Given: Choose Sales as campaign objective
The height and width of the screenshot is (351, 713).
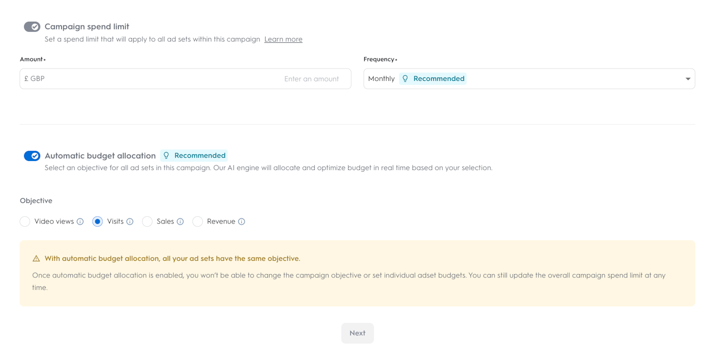Looking at the screenshot, I should [x=147, y=222].
